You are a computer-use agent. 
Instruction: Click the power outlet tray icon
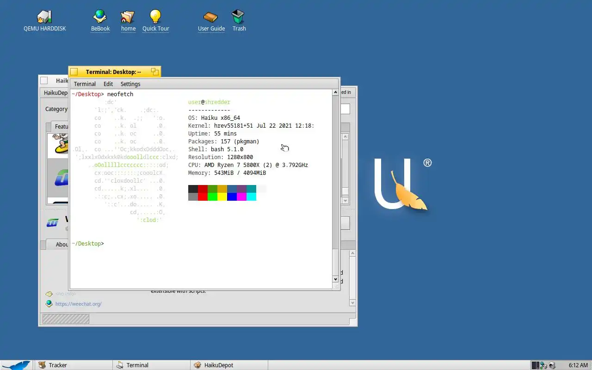pos(552,365)
